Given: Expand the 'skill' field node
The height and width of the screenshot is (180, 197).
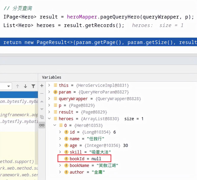Looking at the screenshot, I should point(60,152).
